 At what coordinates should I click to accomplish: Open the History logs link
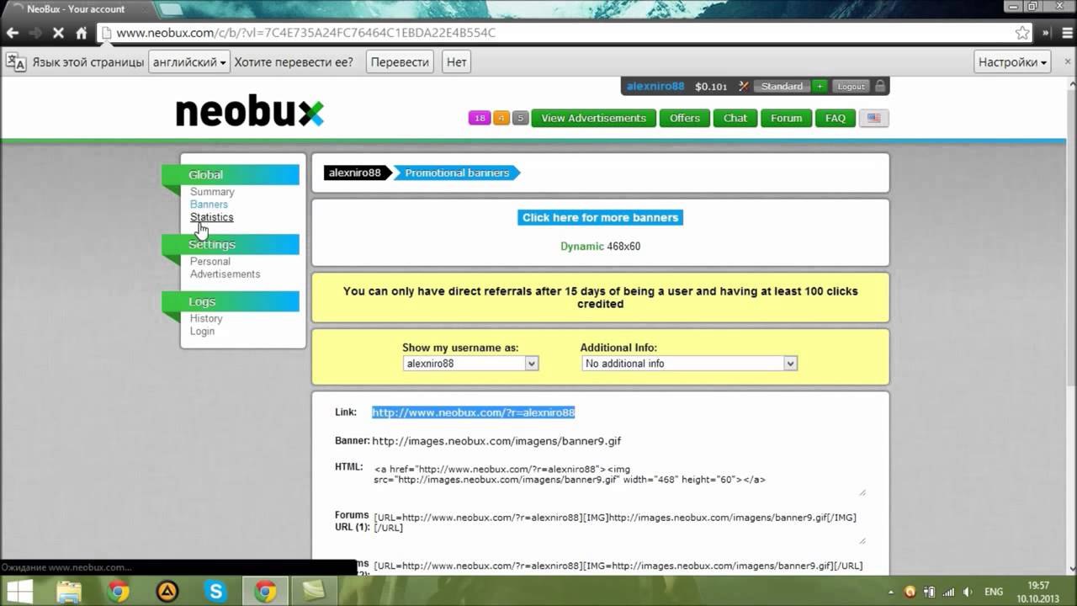pyautogui.click(x=206, y=319)
